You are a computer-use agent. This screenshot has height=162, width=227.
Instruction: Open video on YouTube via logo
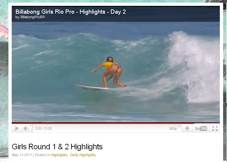[x=201, y=128]
